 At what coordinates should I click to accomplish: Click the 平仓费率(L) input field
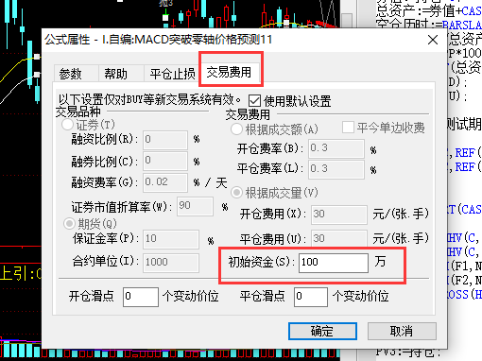coord(336,169)
